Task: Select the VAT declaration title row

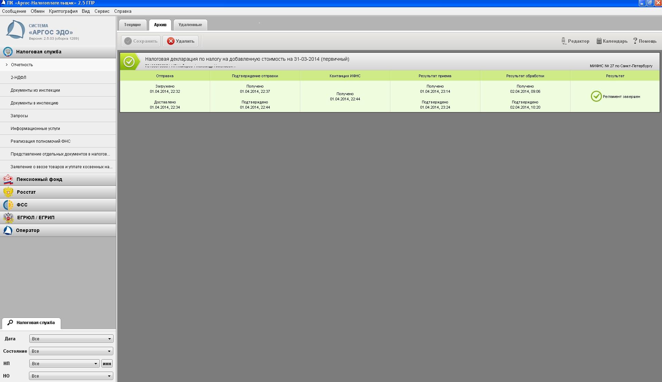Action: (390, 62)
